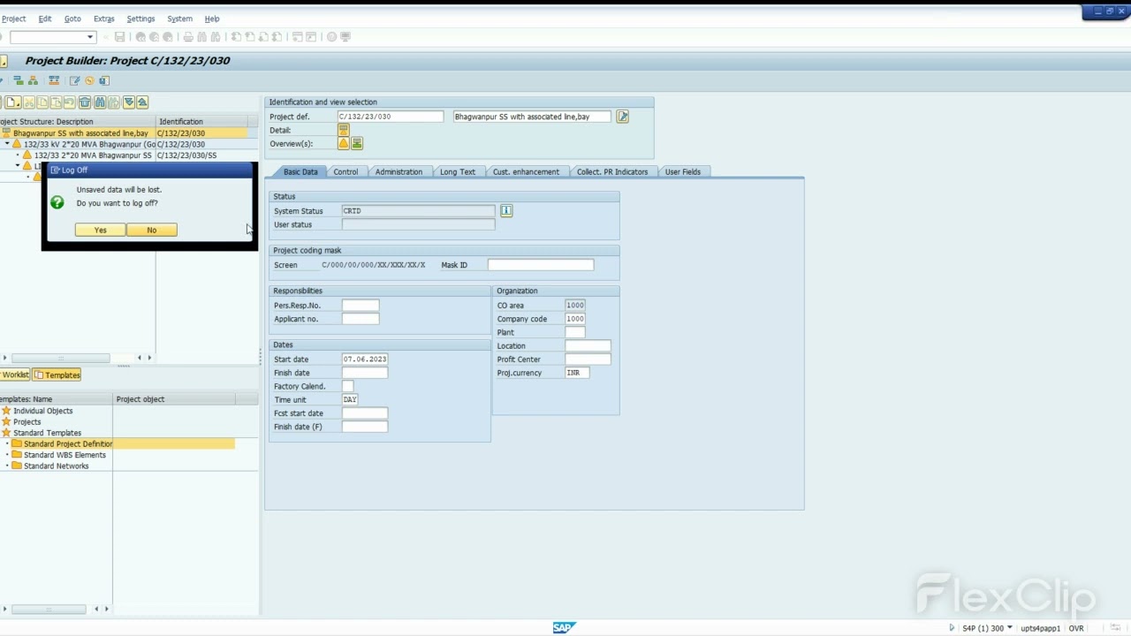Image resolution: width=1131 pixels, height=636 pixels.
Task: Click the WBS Element Overview triangle icon
Action: pos(344,143)
